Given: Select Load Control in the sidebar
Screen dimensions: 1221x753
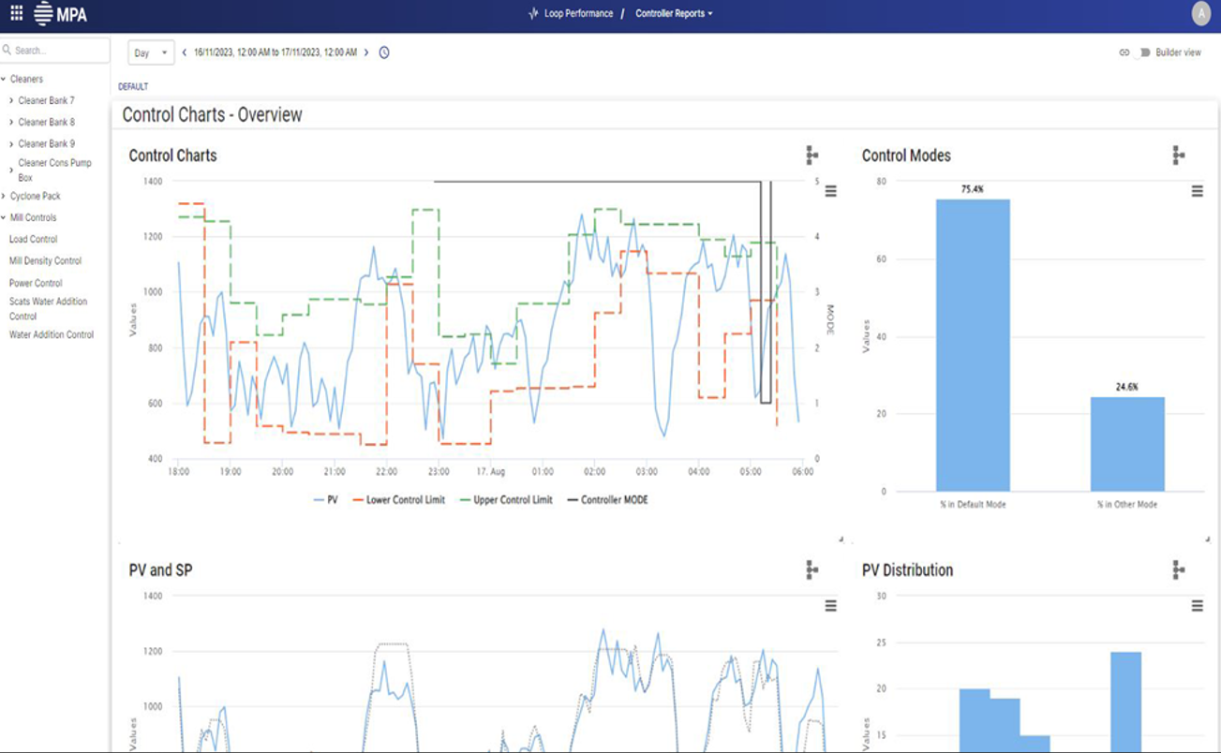Looking at the screenshot, I should (x=33, y=239).
